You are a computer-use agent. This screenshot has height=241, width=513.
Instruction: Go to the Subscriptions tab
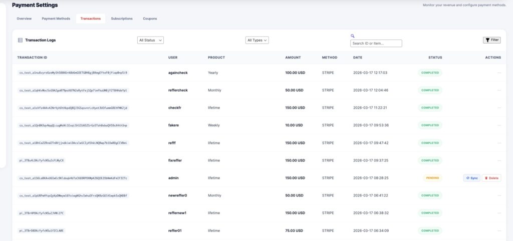click(122, 18)
